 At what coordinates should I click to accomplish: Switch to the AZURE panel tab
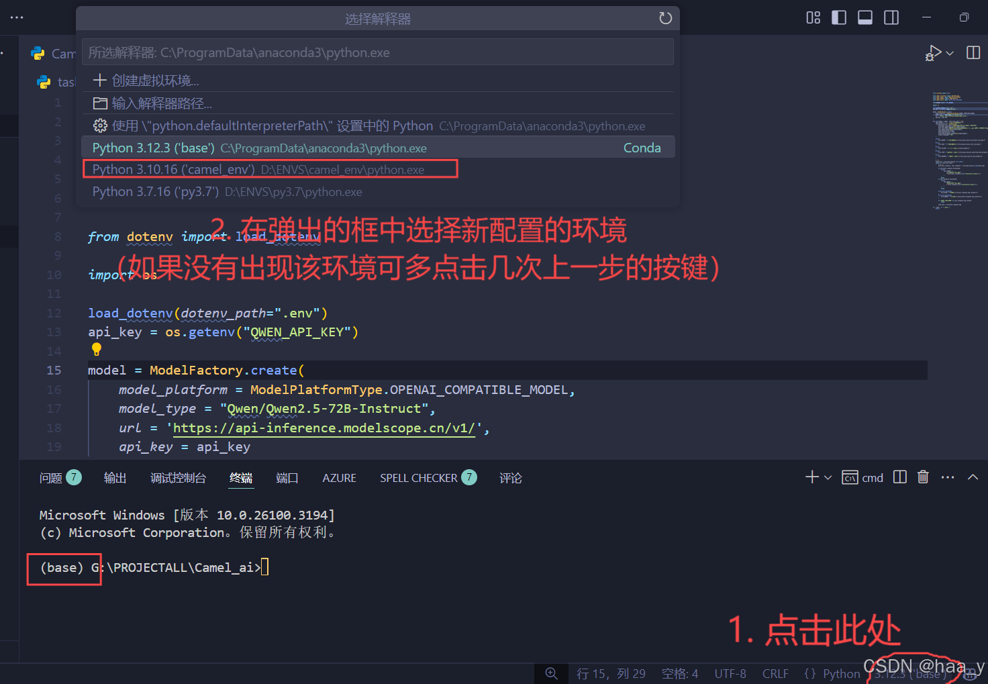(x=339, y=477)
